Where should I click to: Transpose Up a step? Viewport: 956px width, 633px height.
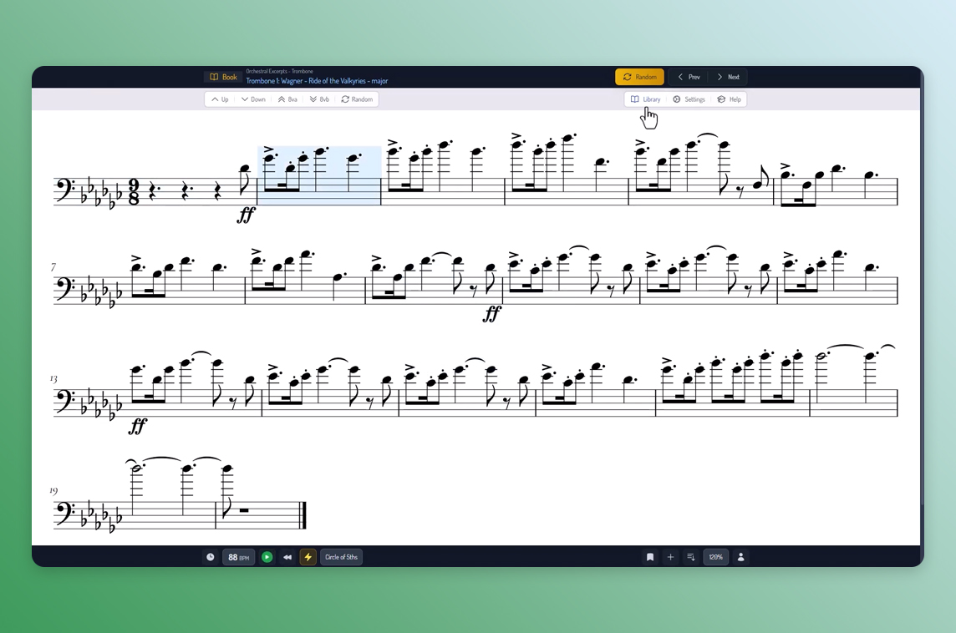tap(221, 99)
